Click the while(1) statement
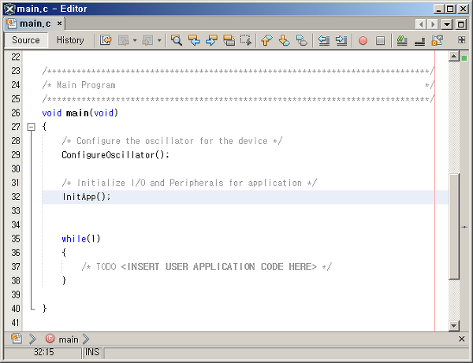 click(81, 239)
